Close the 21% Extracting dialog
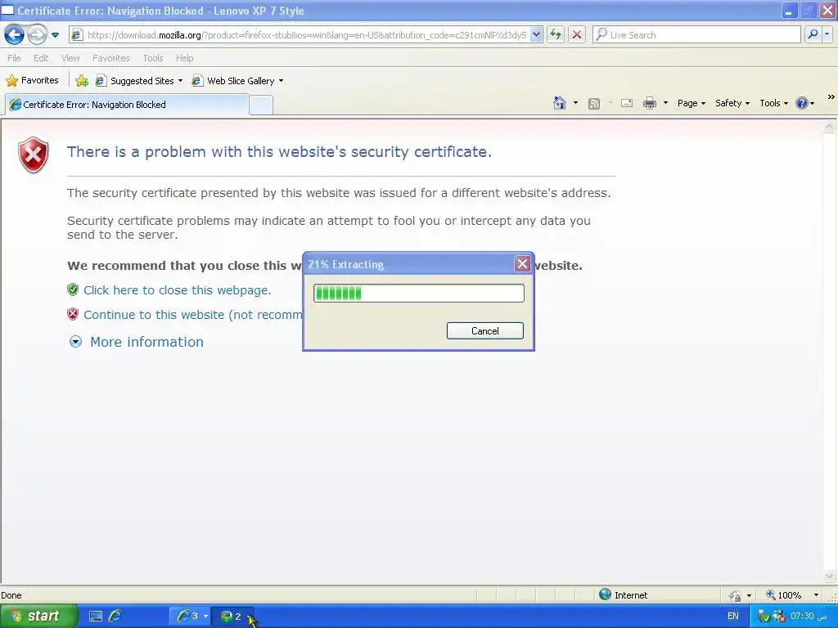The image size is (838, 628). 522,264
